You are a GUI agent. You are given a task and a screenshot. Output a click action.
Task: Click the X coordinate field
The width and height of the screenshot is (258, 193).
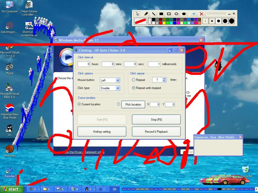coord(155,104)
